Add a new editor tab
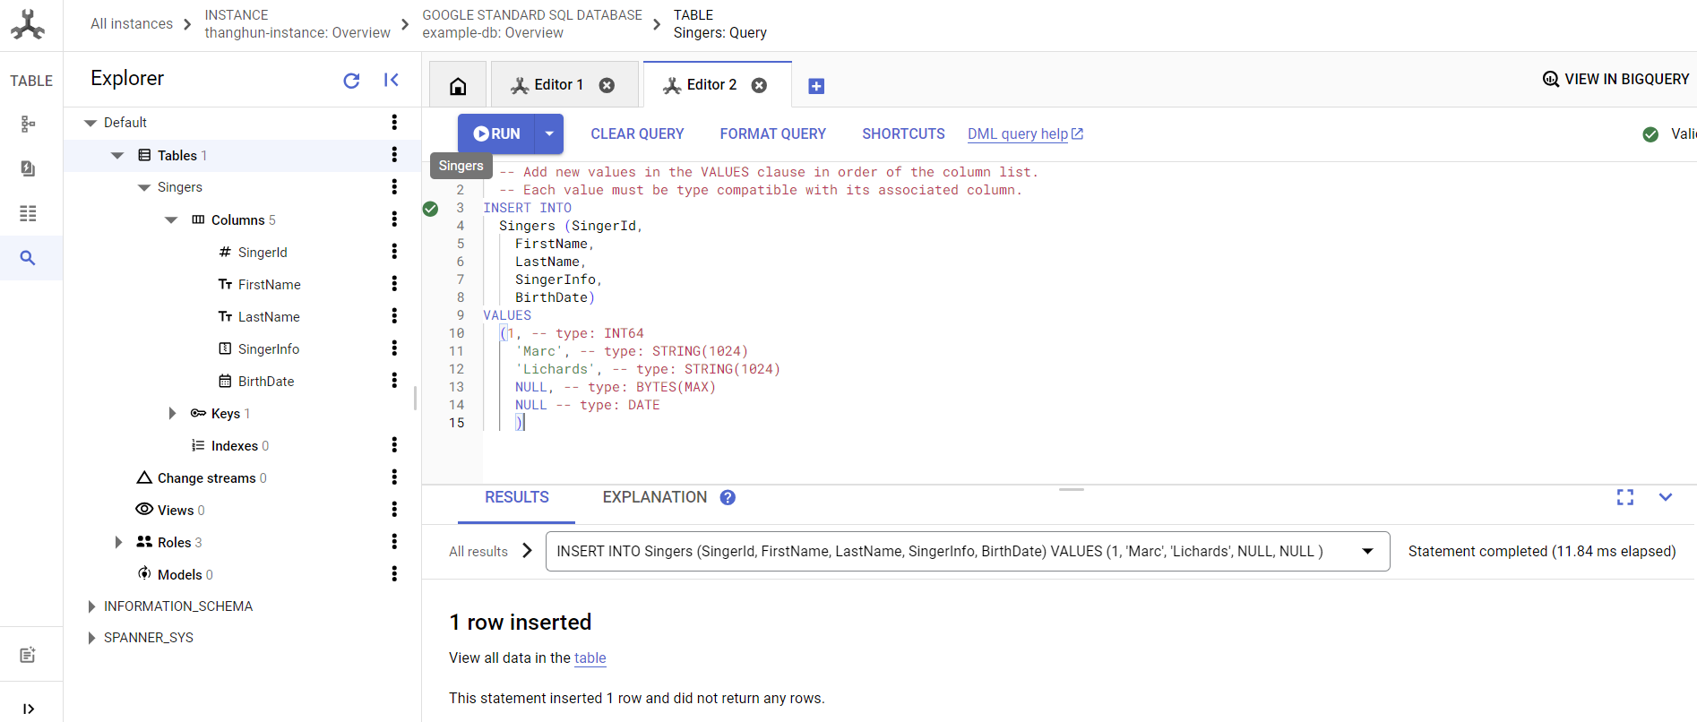The image size is (1697, 722). [816, 86]
